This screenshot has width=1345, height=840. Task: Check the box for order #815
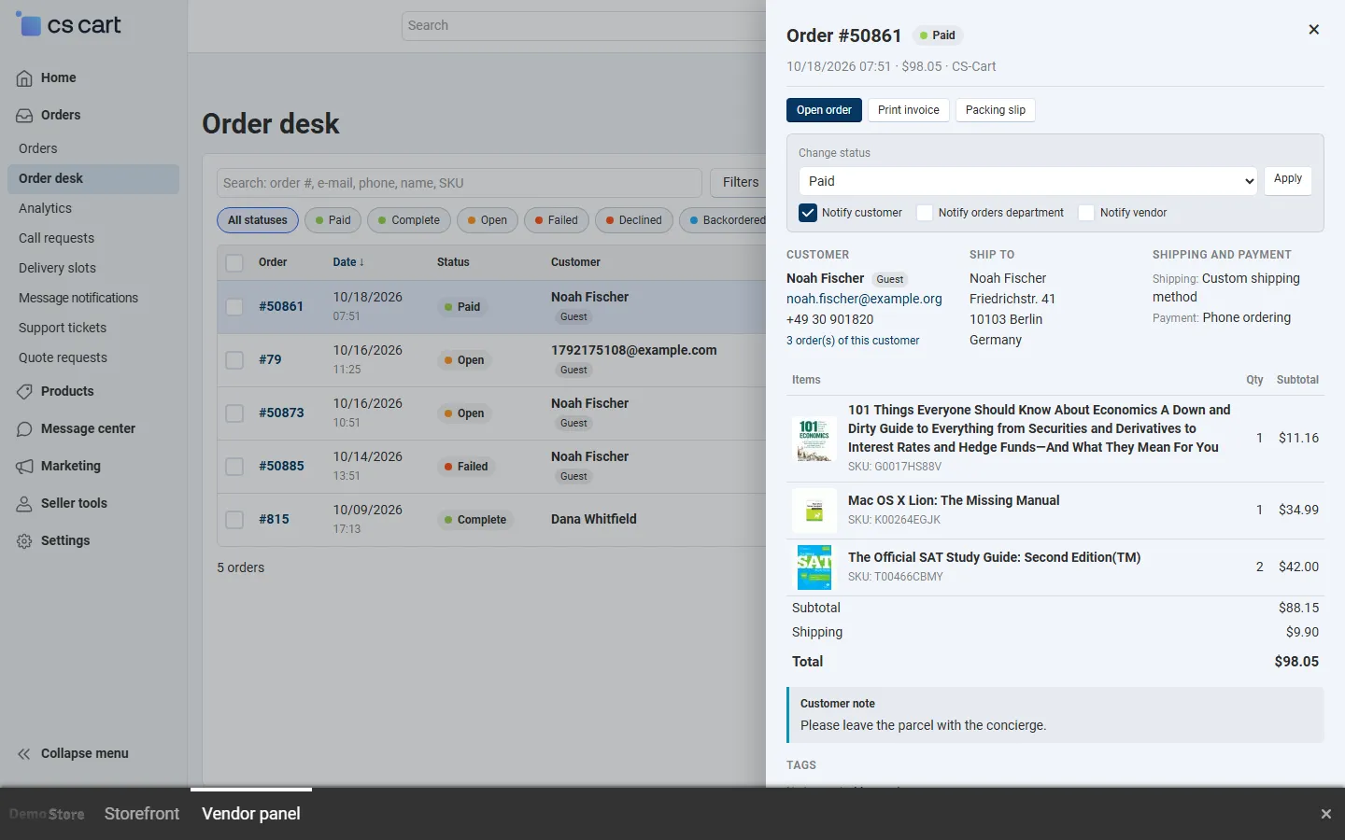[x=234, y=520]
